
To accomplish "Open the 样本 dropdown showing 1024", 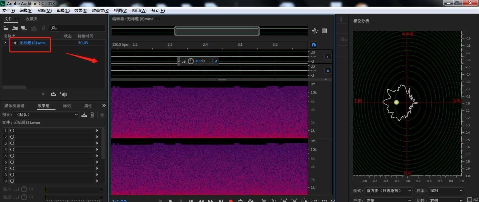I will (446, 191).
